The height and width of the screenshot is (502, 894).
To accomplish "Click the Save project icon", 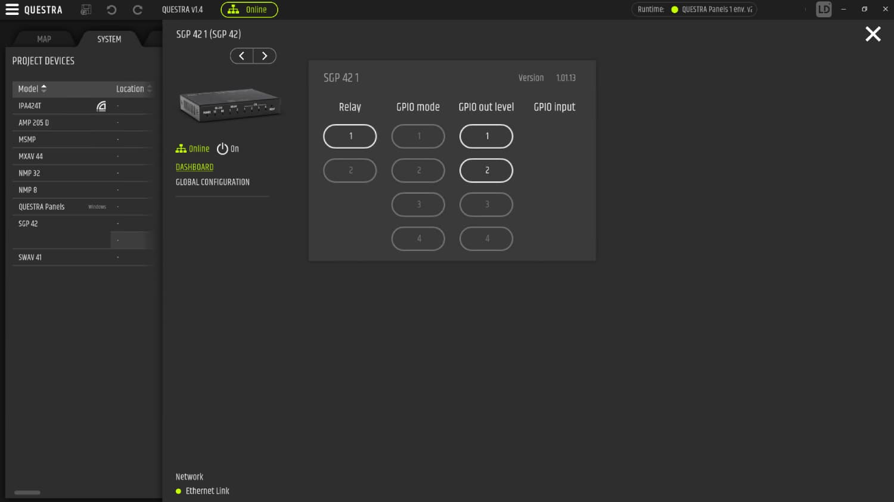I will (85, 10).
